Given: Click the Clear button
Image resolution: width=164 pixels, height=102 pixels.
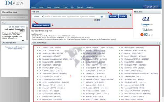Looking at the screenshot, I should click(x=122, y=16).
